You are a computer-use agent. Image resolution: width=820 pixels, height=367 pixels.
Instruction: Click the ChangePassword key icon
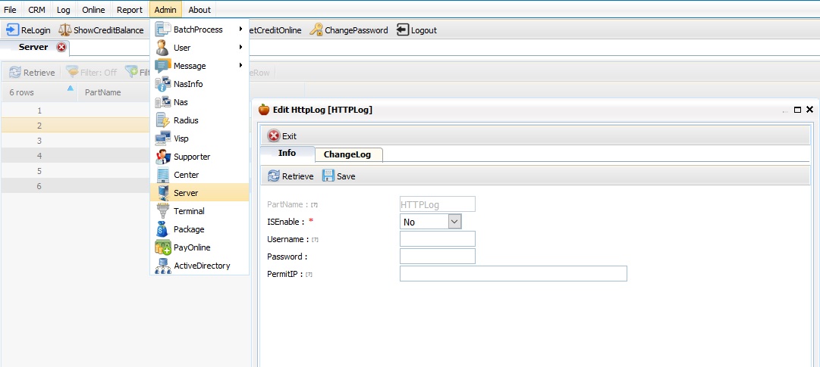tap(316, 30)
